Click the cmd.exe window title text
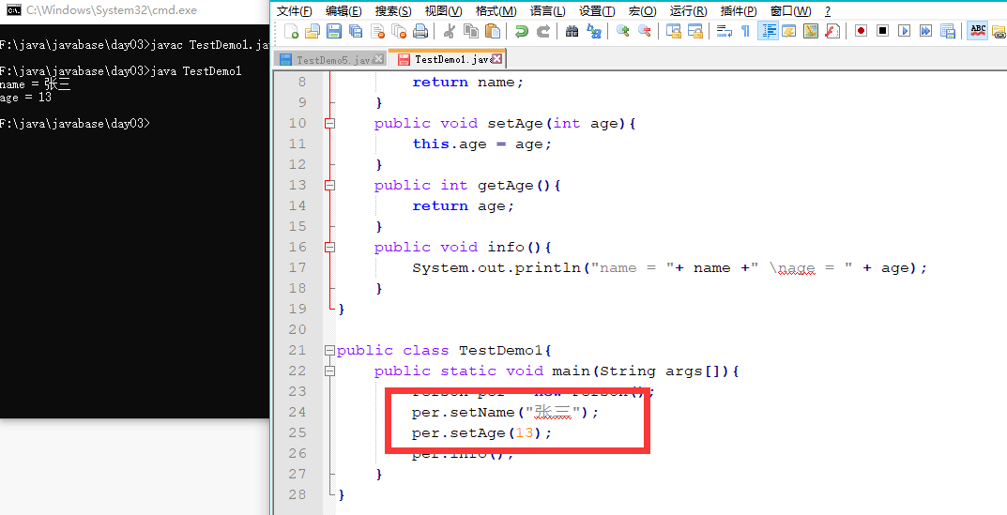This screenshot has height=515, width=1007. (x=112, y=10)
